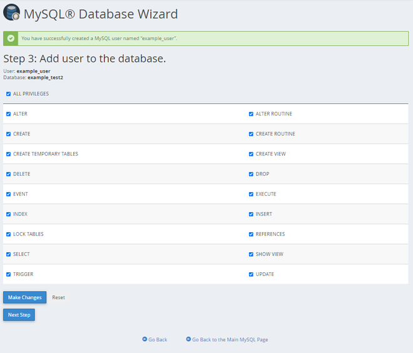The width and height of the screenshot is (413, 353).
Task: Disable the DELETE privilege checkbox
Action: 8,174
